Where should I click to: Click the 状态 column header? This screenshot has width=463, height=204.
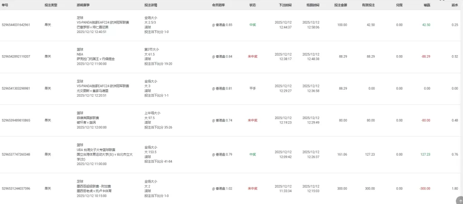pos(252,5)
